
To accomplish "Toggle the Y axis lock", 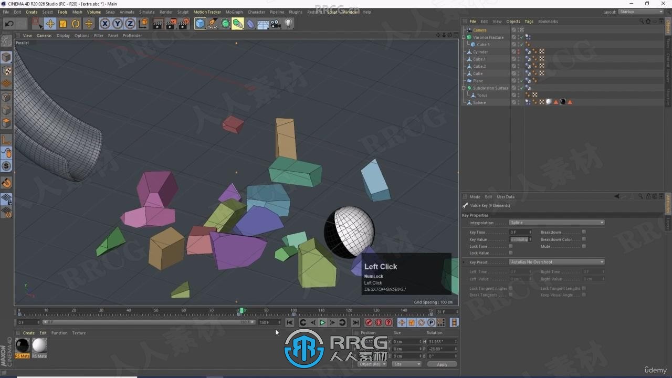I will pos(117,24).
